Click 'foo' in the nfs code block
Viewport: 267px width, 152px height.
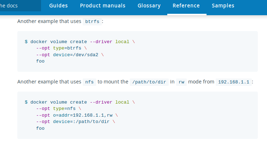click(40, 128)
